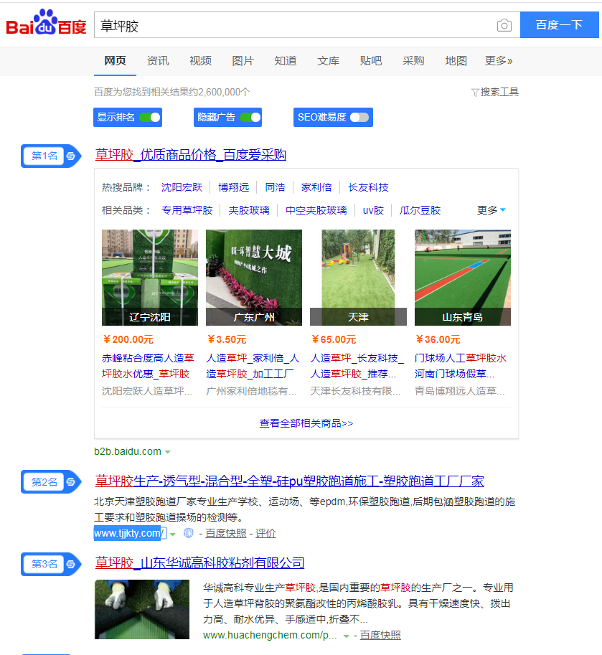Click related category 中空夹胶玻璃

316,210
